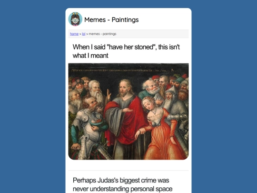Screen dimensions: 257x193
Task: Click the "Perhaps Judas's biggest crime" caption
Action: pos(123,184)
